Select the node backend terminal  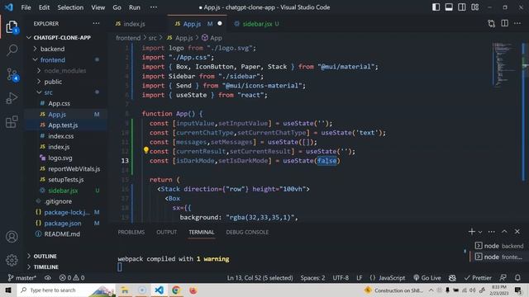499,246
